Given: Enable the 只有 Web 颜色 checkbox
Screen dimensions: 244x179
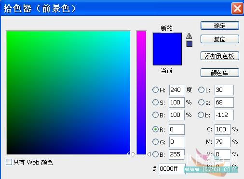Looking at the screenshot, I should click(x=9, y=162).
